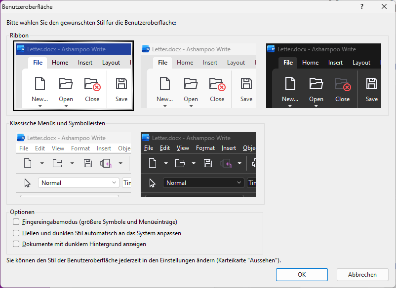Click Home tab in blue-titled ribbon preview
The width and height of the screenshot is (396, 288).
(60, 63)
